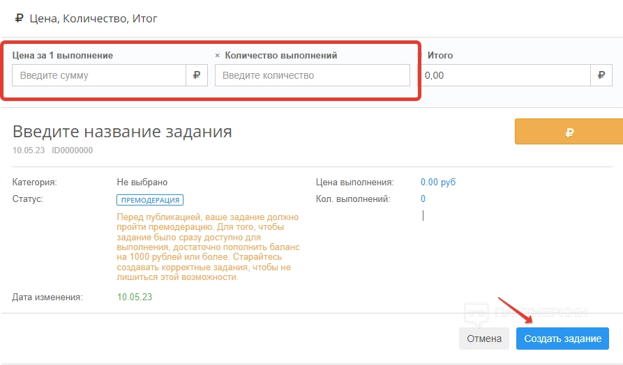
Task: Click the ПРЕМОДЕРАЦИЯ status badge
Action: point(150,200)
